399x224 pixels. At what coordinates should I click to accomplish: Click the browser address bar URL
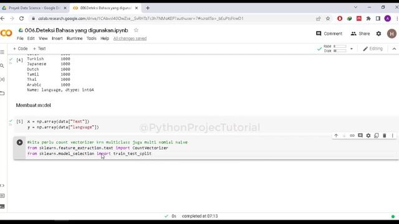141,19
